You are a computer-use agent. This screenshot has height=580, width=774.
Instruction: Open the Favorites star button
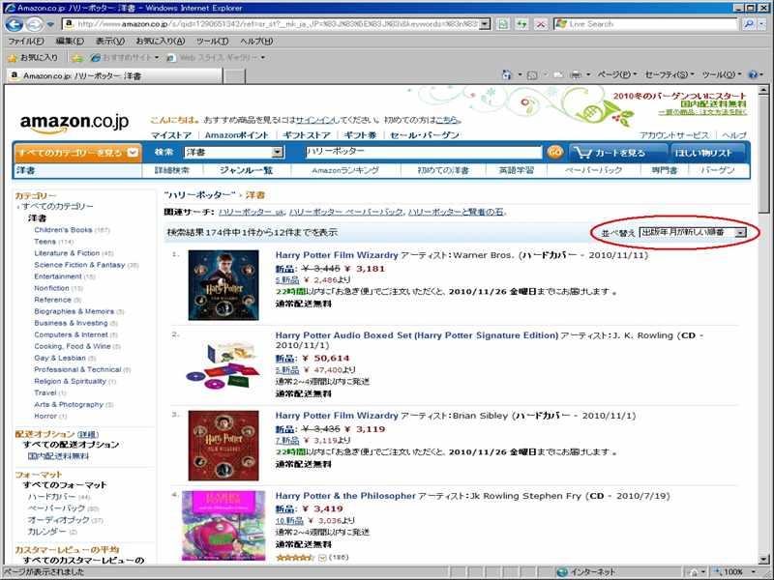pos(33,58)
